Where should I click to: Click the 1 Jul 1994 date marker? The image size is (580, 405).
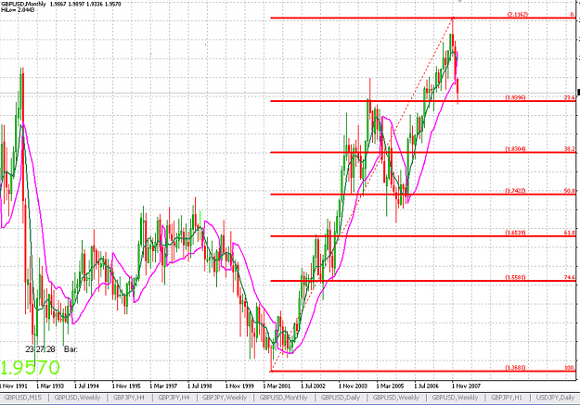tap(86, 386)
